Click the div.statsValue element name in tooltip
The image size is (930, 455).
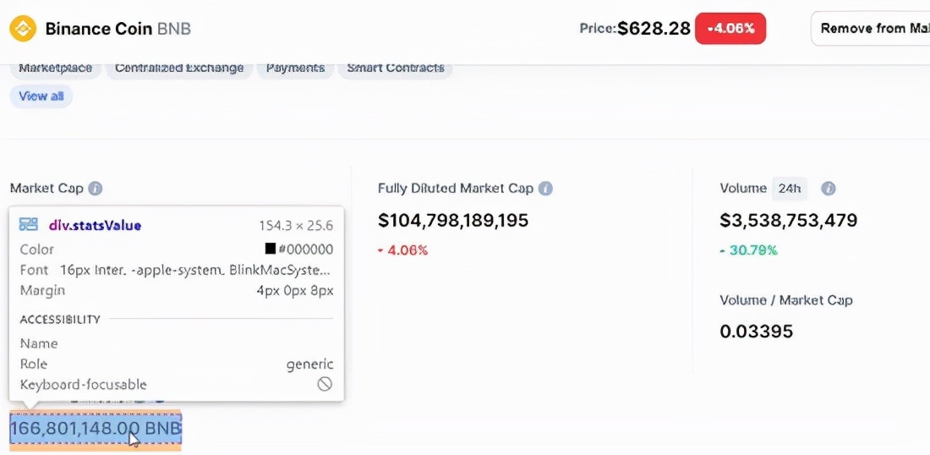(x=96, y=226)
